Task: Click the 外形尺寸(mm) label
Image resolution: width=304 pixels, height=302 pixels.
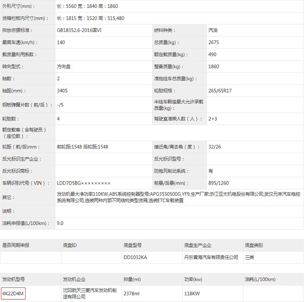Action: [x=18, y=6]
